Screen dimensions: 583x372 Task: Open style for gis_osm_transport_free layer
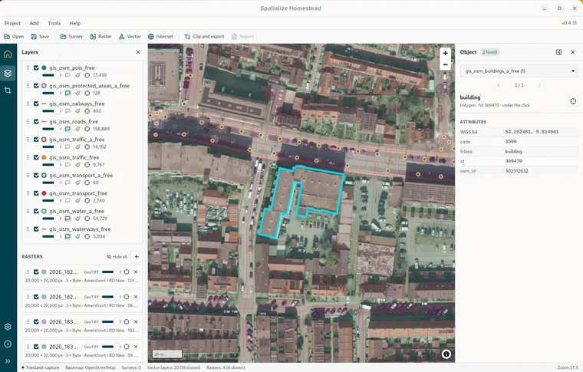coord(77,201)
